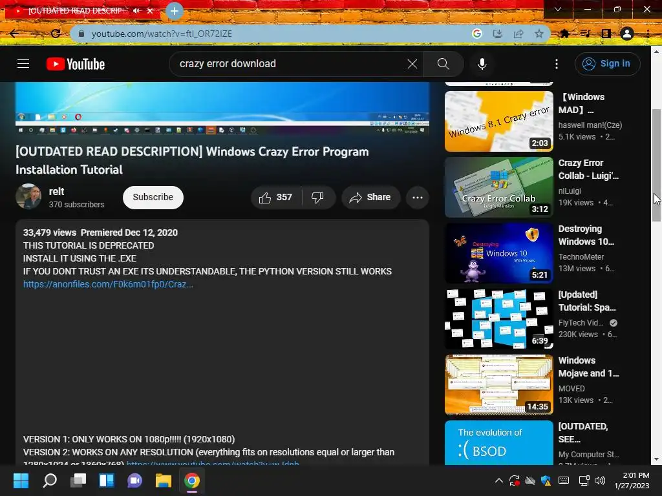Open the anonfiles download link
Viewport: 662px width, 496px height.
(x=108, y=284)
